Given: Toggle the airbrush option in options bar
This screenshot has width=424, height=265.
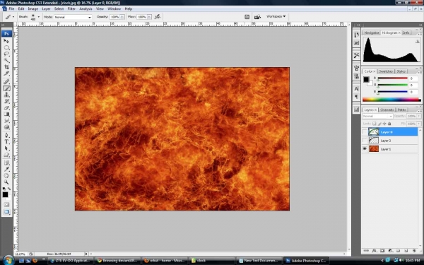Looking at the screenshot, I should [x=158, y=17].
